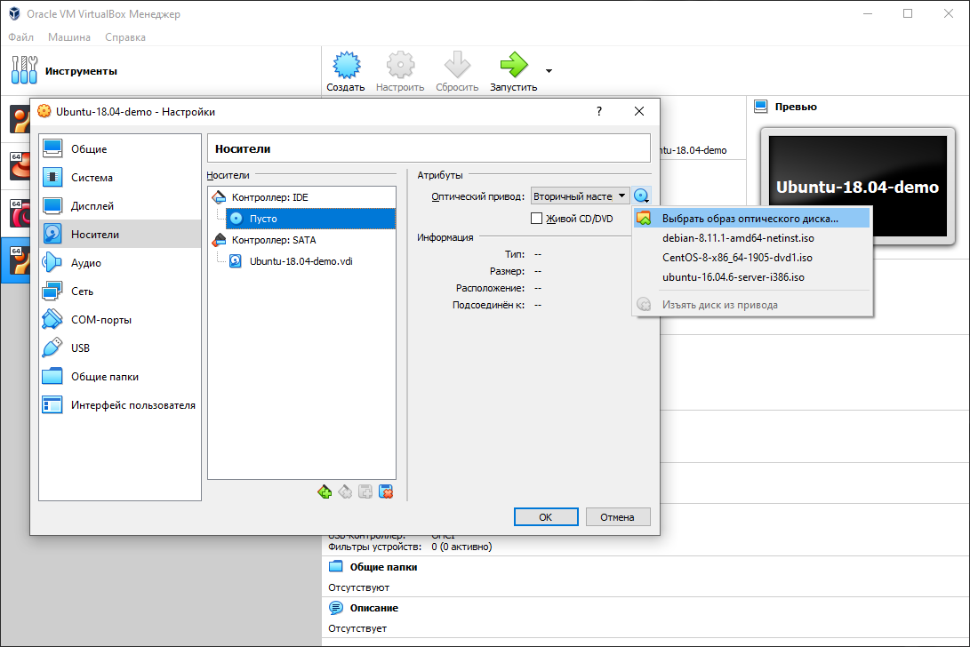Select the USB settings category
The width and height of the screenshot is (970, 647).
(120, 348)
